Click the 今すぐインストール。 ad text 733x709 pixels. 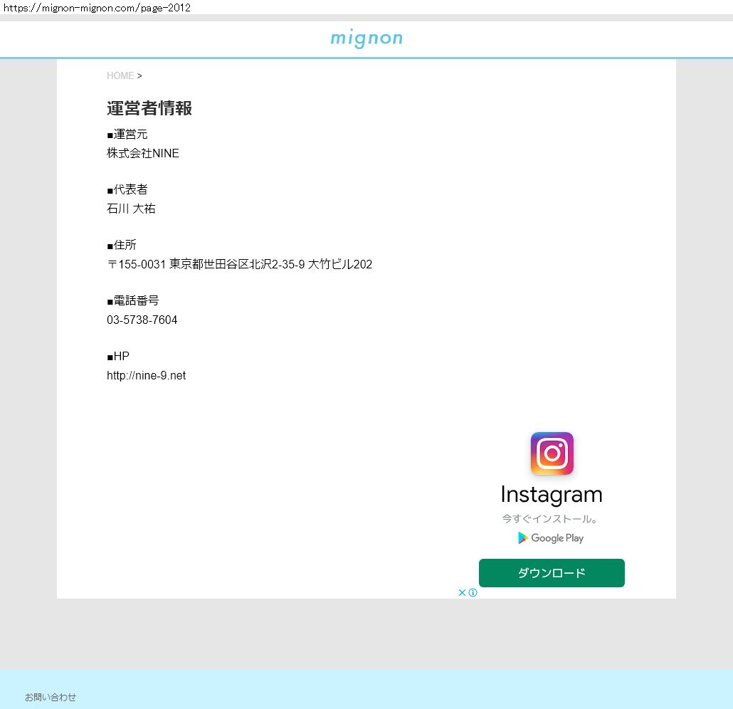pyautogui.click(x=549, y=519)
